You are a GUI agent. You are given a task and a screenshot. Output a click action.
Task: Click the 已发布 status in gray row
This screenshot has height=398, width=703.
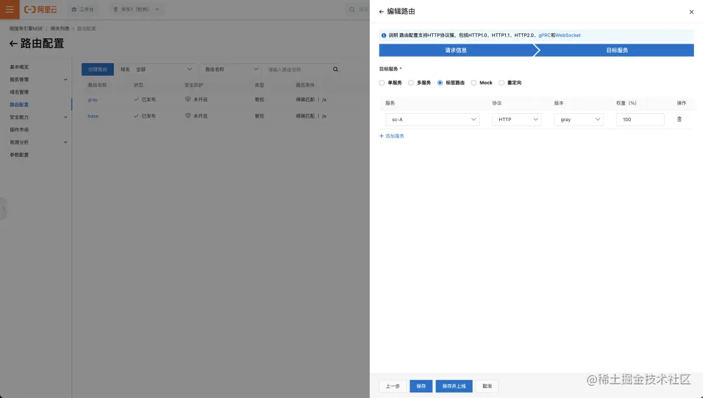145,99
